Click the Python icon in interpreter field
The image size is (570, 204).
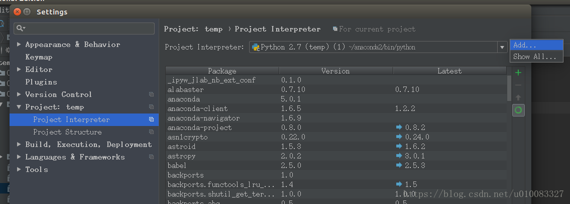[x=256, y=47]
